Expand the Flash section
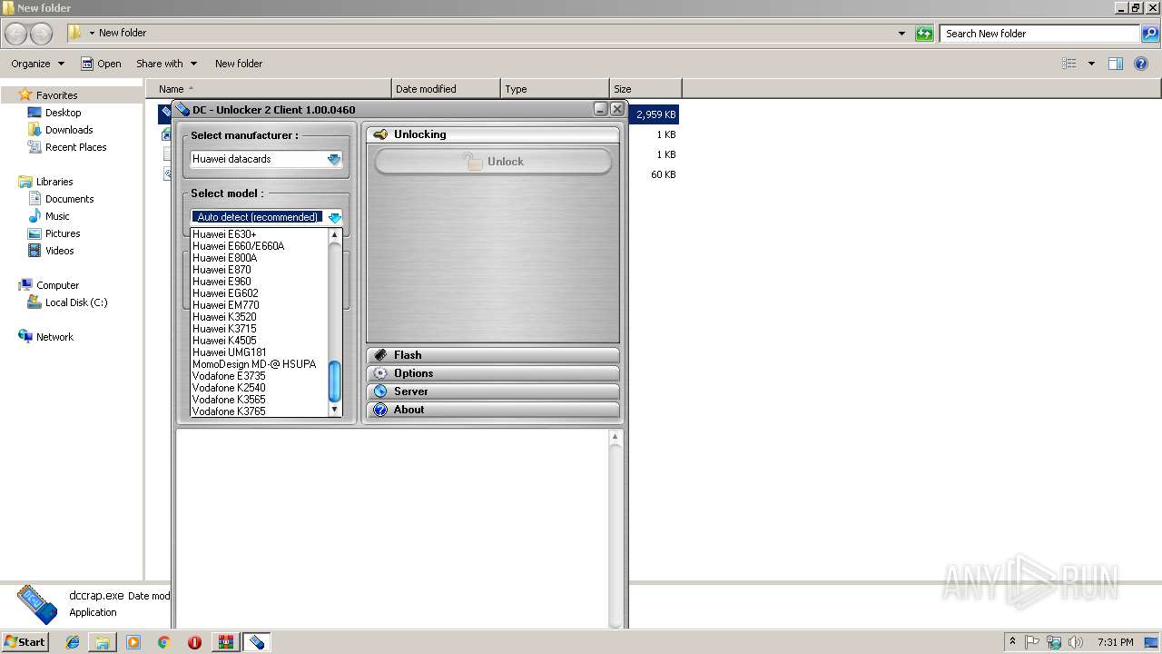Image resolution: width=1162 pixels, height=654 pixels. [x=493, y=355]
